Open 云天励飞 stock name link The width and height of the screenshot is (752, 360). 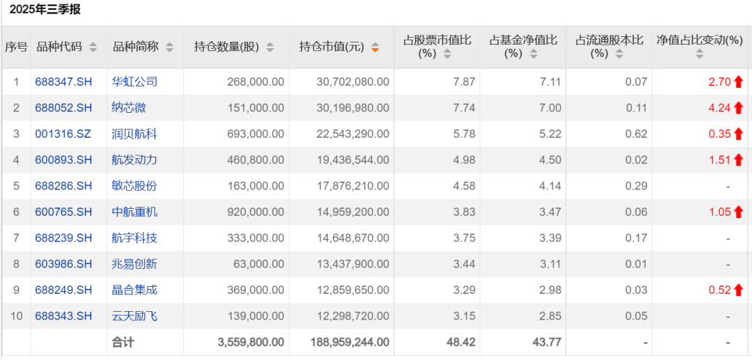[135, 316]
